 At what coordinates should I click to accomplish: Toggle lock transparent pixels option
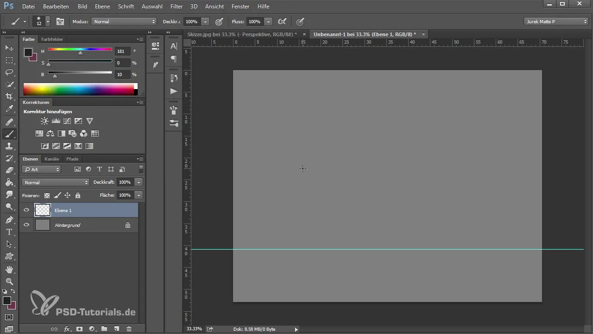click(x=47, y=195)
